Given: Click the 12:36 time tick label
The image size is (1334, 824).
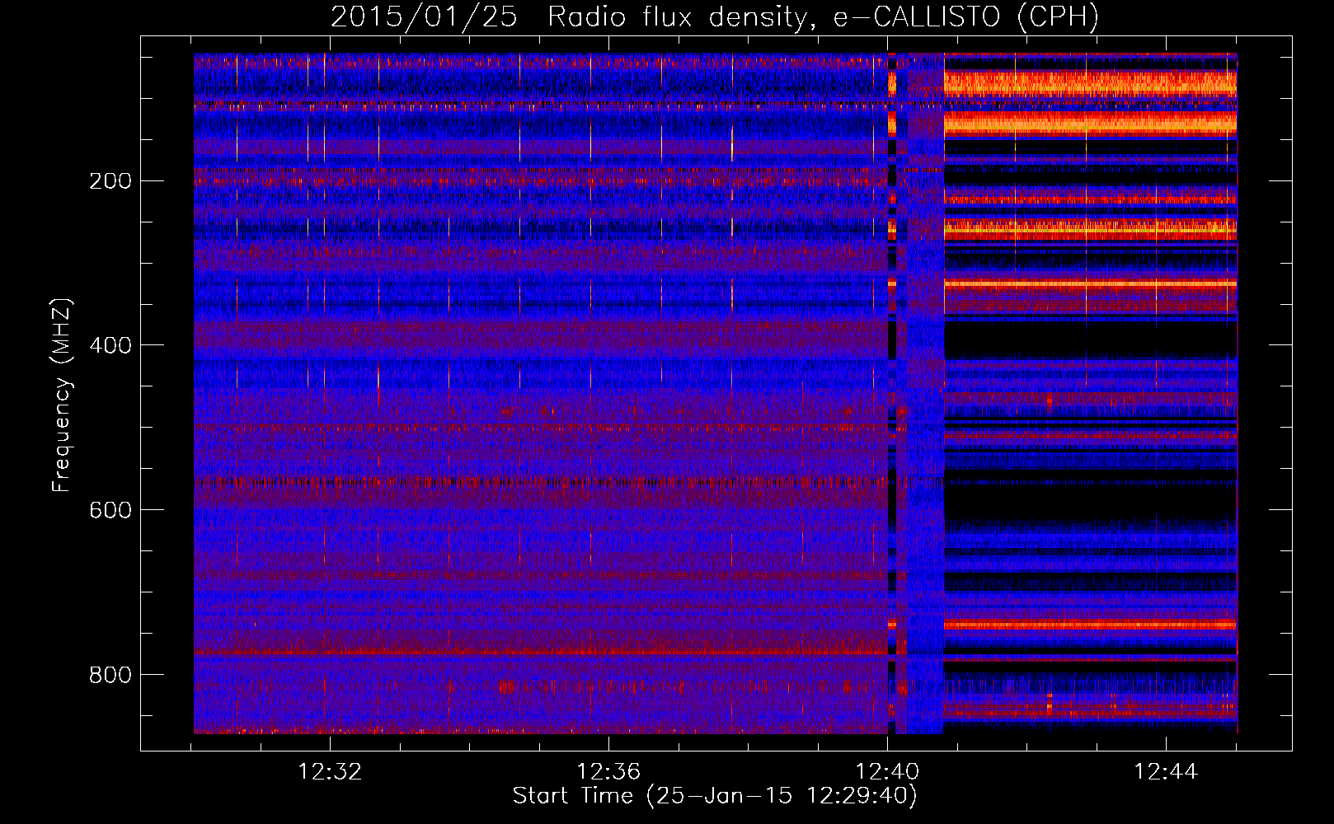Looking at the screenshot, I should coord(608,772).
